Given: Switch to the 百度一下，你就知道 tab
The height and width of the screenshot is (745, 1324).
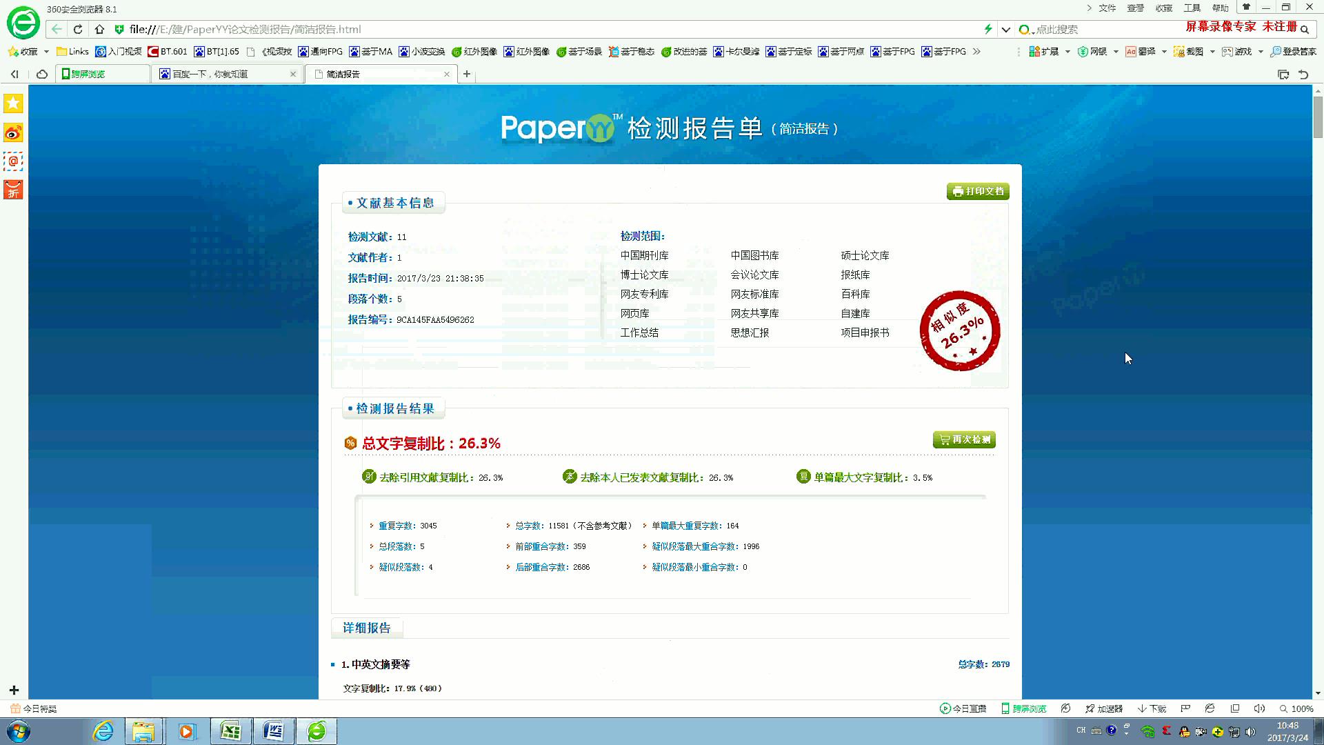Looking at the screenshot, I should (x=228, y=74).
